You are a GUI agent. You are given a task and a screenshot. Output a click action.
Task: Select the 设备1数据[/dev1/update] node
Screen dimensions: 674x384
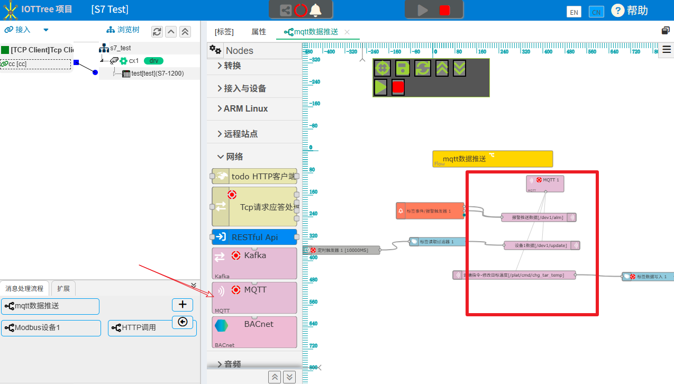[x=542, y=245]
